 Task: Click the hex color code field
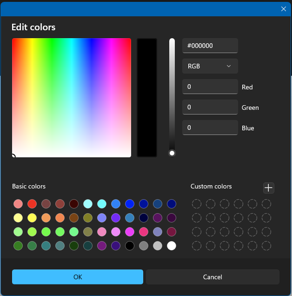click(210, 46)
